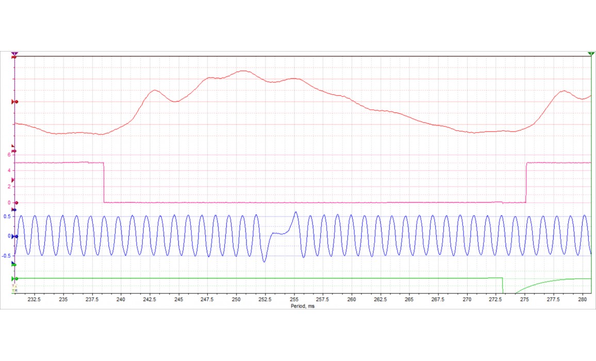596x361 pixels.
Task: Click the pink triangle marker between 2 and 4
Action: coord(14,179)
